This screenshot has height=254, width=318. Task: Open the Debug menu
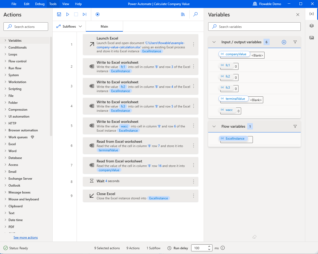(40, 4)
